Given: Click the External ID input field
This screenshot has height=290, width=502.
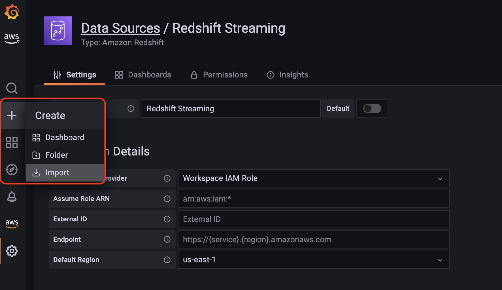Looking at the screenshot, I should coord(314,219).
